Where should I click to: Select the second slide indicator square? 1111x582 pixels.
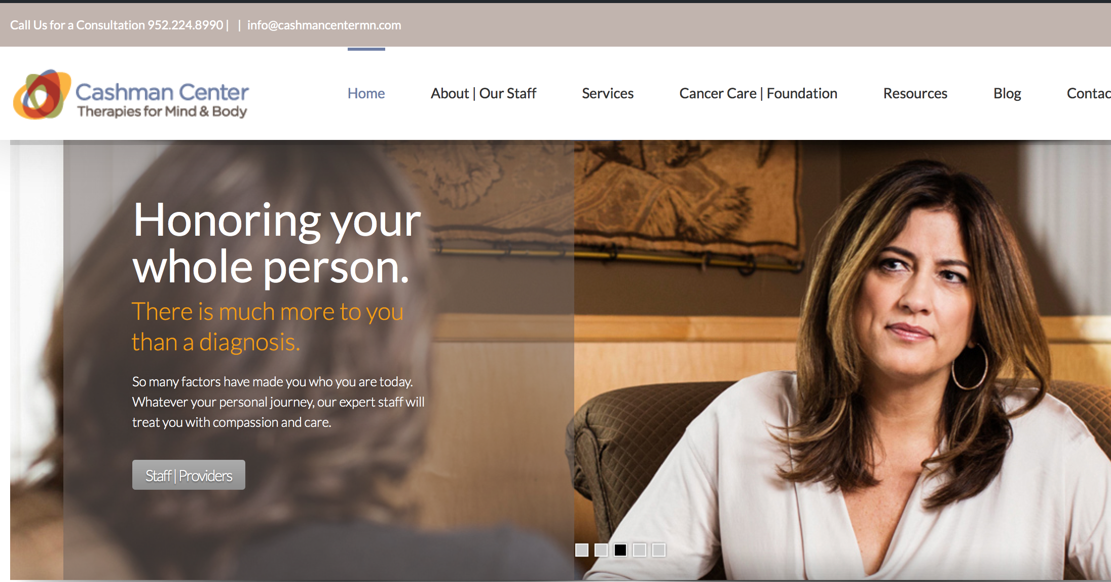click(601, 550)
